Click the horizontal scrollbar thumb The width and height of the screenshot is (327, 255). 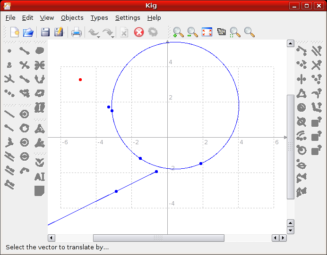(x=158, y=238)
